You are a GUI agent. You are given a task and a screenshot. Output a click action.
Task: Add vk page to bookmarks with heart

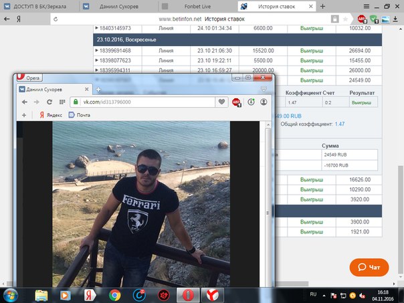coord(221,102)
